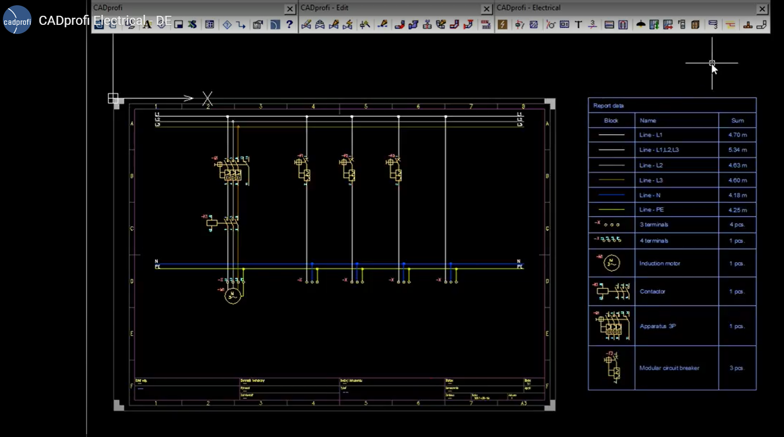Select the T text icon in Electrical toolbar
Screen dimensions: 784x437
point(578,24)
